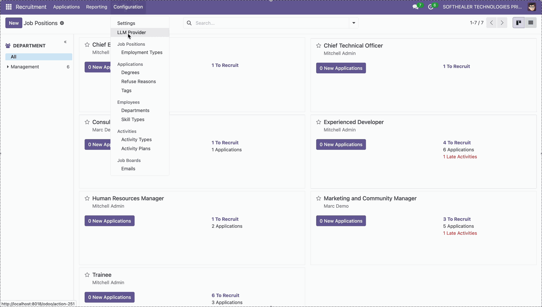Open Refuse Reasons menu entry

(139, 82)
